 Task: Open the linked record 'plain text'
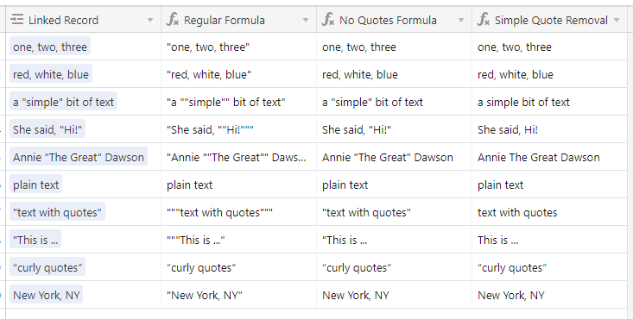pyautogui.click(x=36, y=185)
